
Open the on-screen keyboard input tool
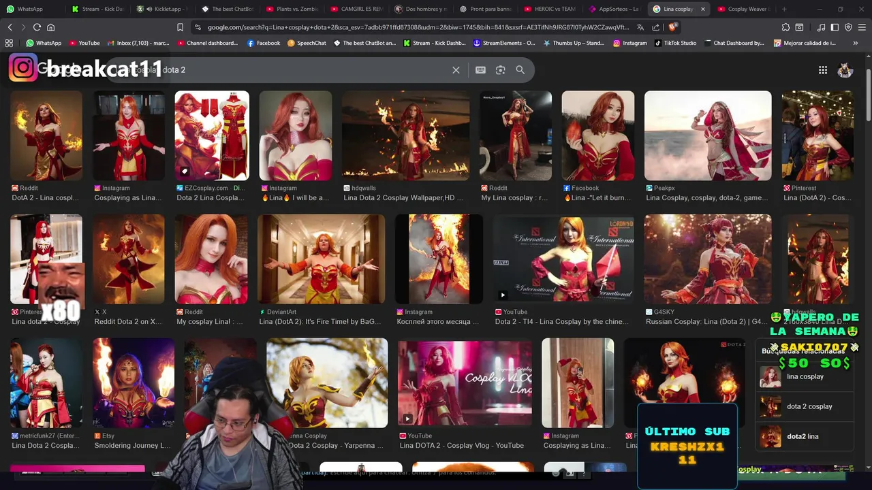480,70
